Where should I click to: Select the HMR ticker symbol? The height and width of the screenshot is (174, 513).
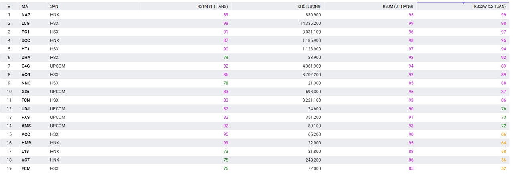pyautogui.click(x=26, y=143)
